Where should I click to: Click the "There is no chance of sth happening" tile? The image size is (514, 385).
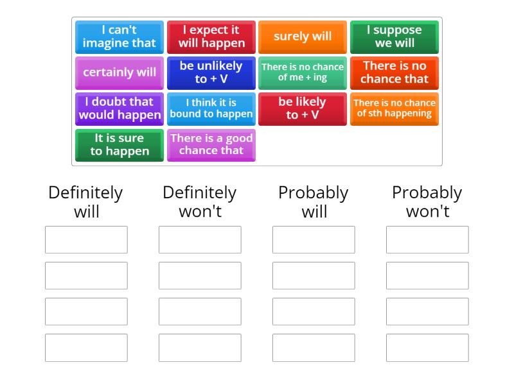click(x=394, y=108)
